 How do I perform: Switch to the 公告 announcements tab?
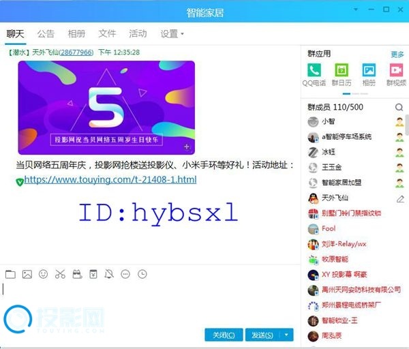pyautogui.click(x=46, y=33)
